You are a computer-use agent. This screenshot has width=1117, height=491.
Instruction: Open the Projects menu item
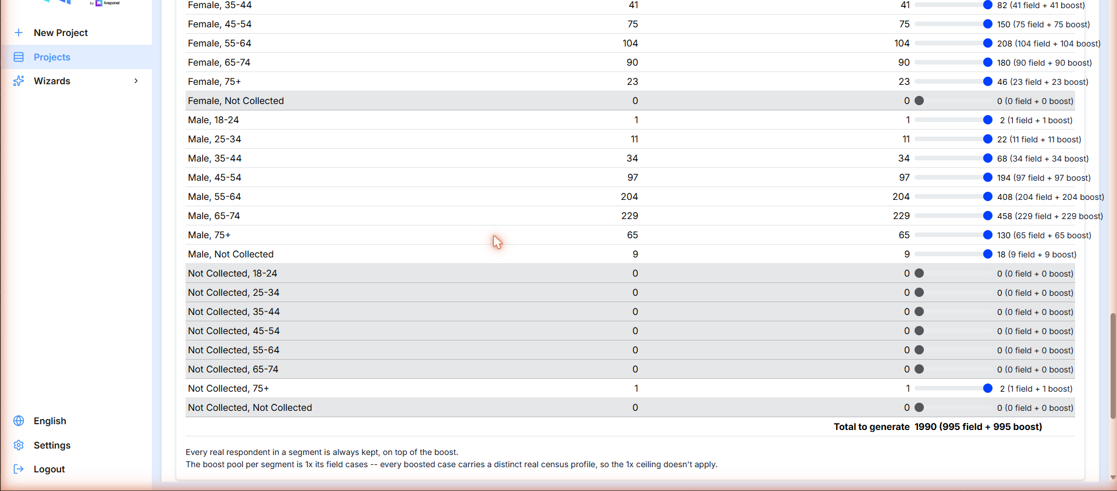point(76,57)
